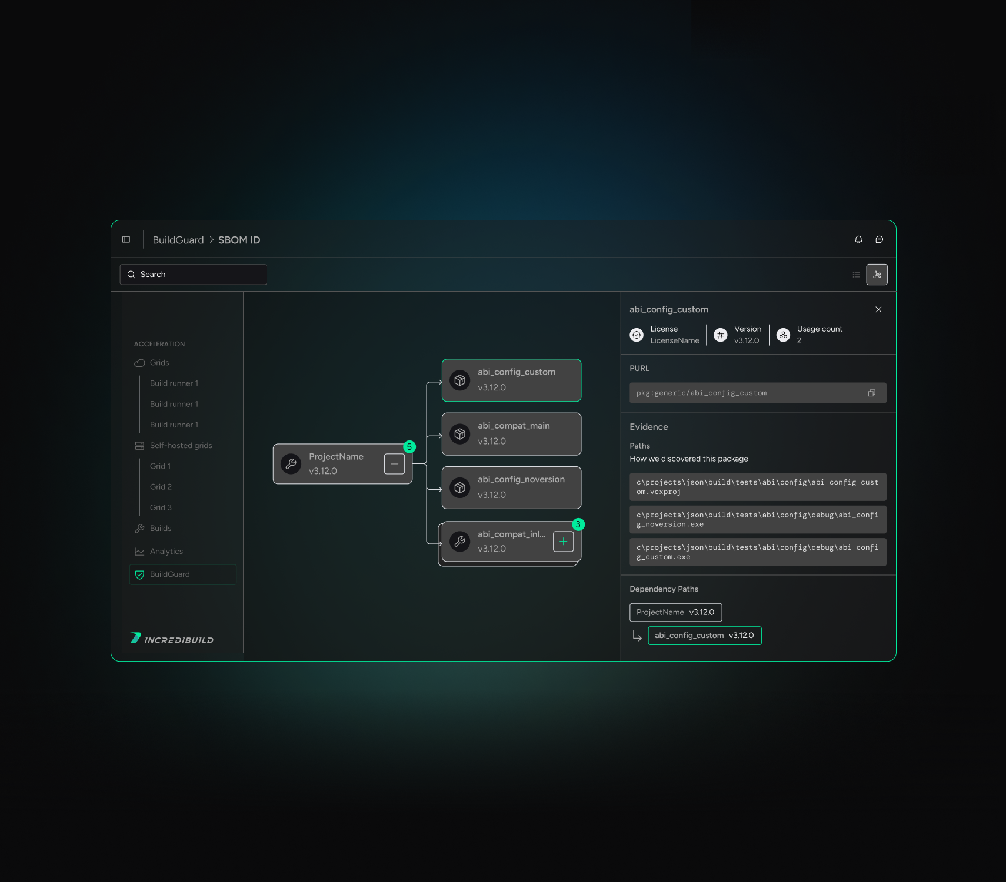
Task: Select the abi_compat_main node
Action: [512, 434]
